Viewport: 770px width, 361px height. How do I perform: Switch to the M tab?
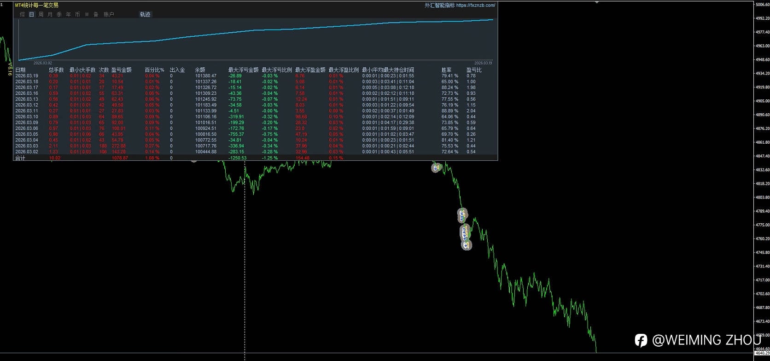pyautogui.click(x=87, y=15)
